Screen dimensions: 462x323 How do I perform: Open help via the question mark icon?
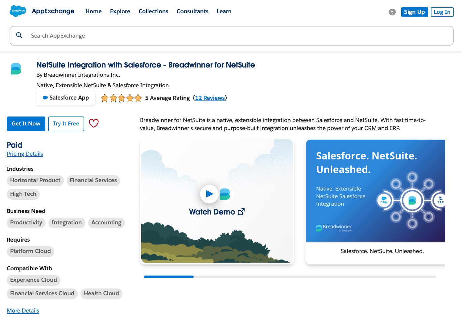coord(392,12)
